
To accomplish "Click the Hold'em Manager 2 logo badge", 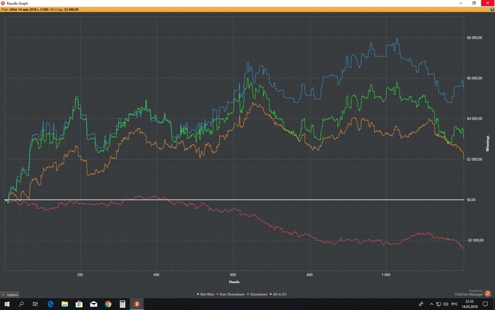I will pyautogui.click(x=487, y=294).
